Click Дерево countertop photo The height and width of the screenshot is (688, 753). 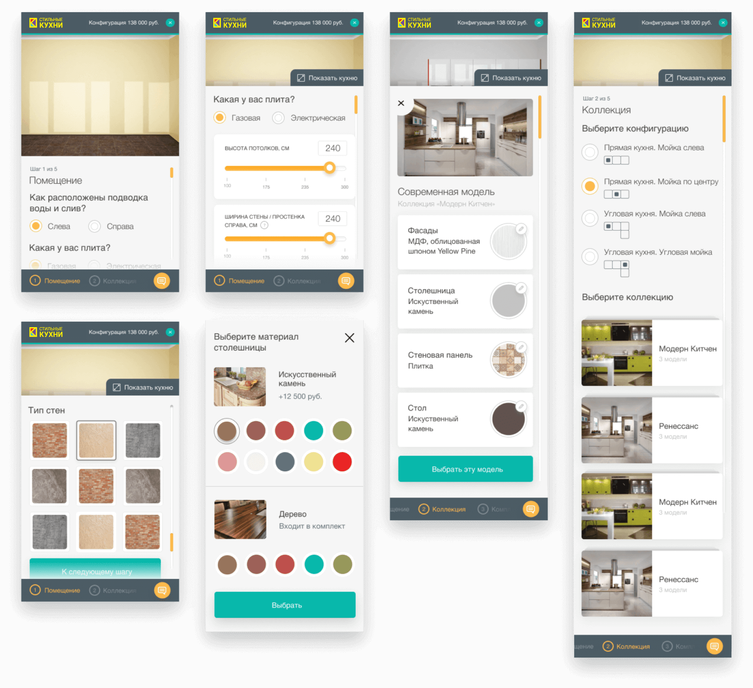click(240, 519)
